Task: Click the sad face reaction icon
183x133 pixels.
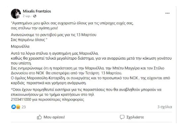Action: [x=18, y=107]
